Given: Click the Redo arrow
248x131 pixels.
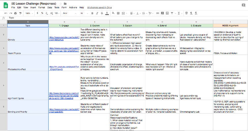Looking at the screenshot, I should coord(11,13).
